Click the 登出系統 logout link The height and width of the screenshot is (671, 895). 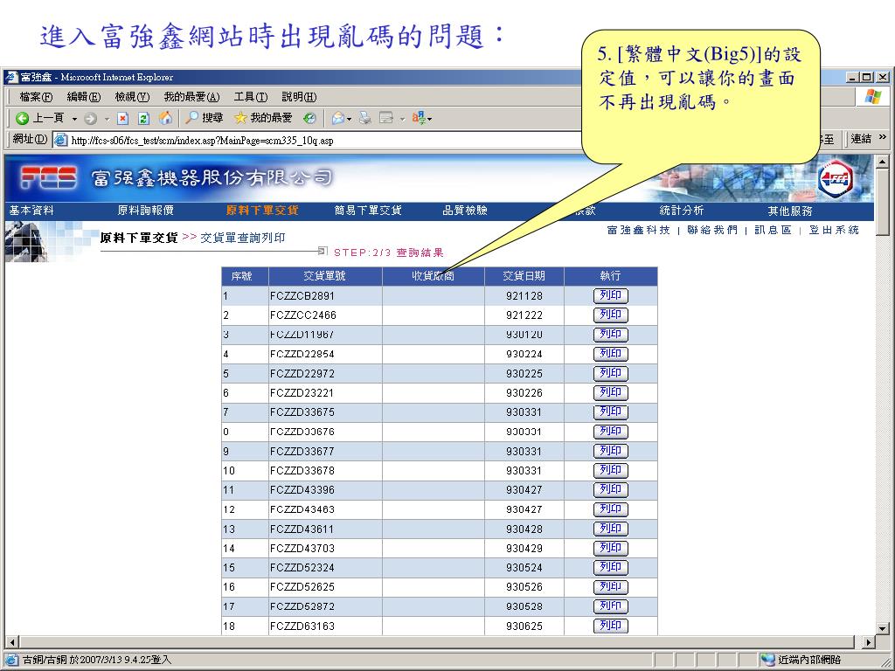pos(834,230)
